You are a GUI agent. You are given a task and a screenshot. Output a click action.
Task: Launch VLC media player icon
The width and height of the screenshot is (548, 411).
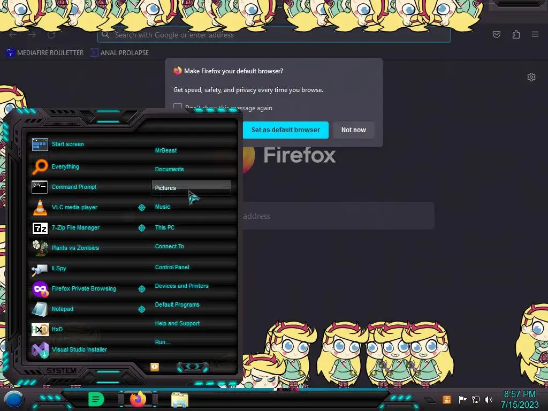click(x=40, y=207)
